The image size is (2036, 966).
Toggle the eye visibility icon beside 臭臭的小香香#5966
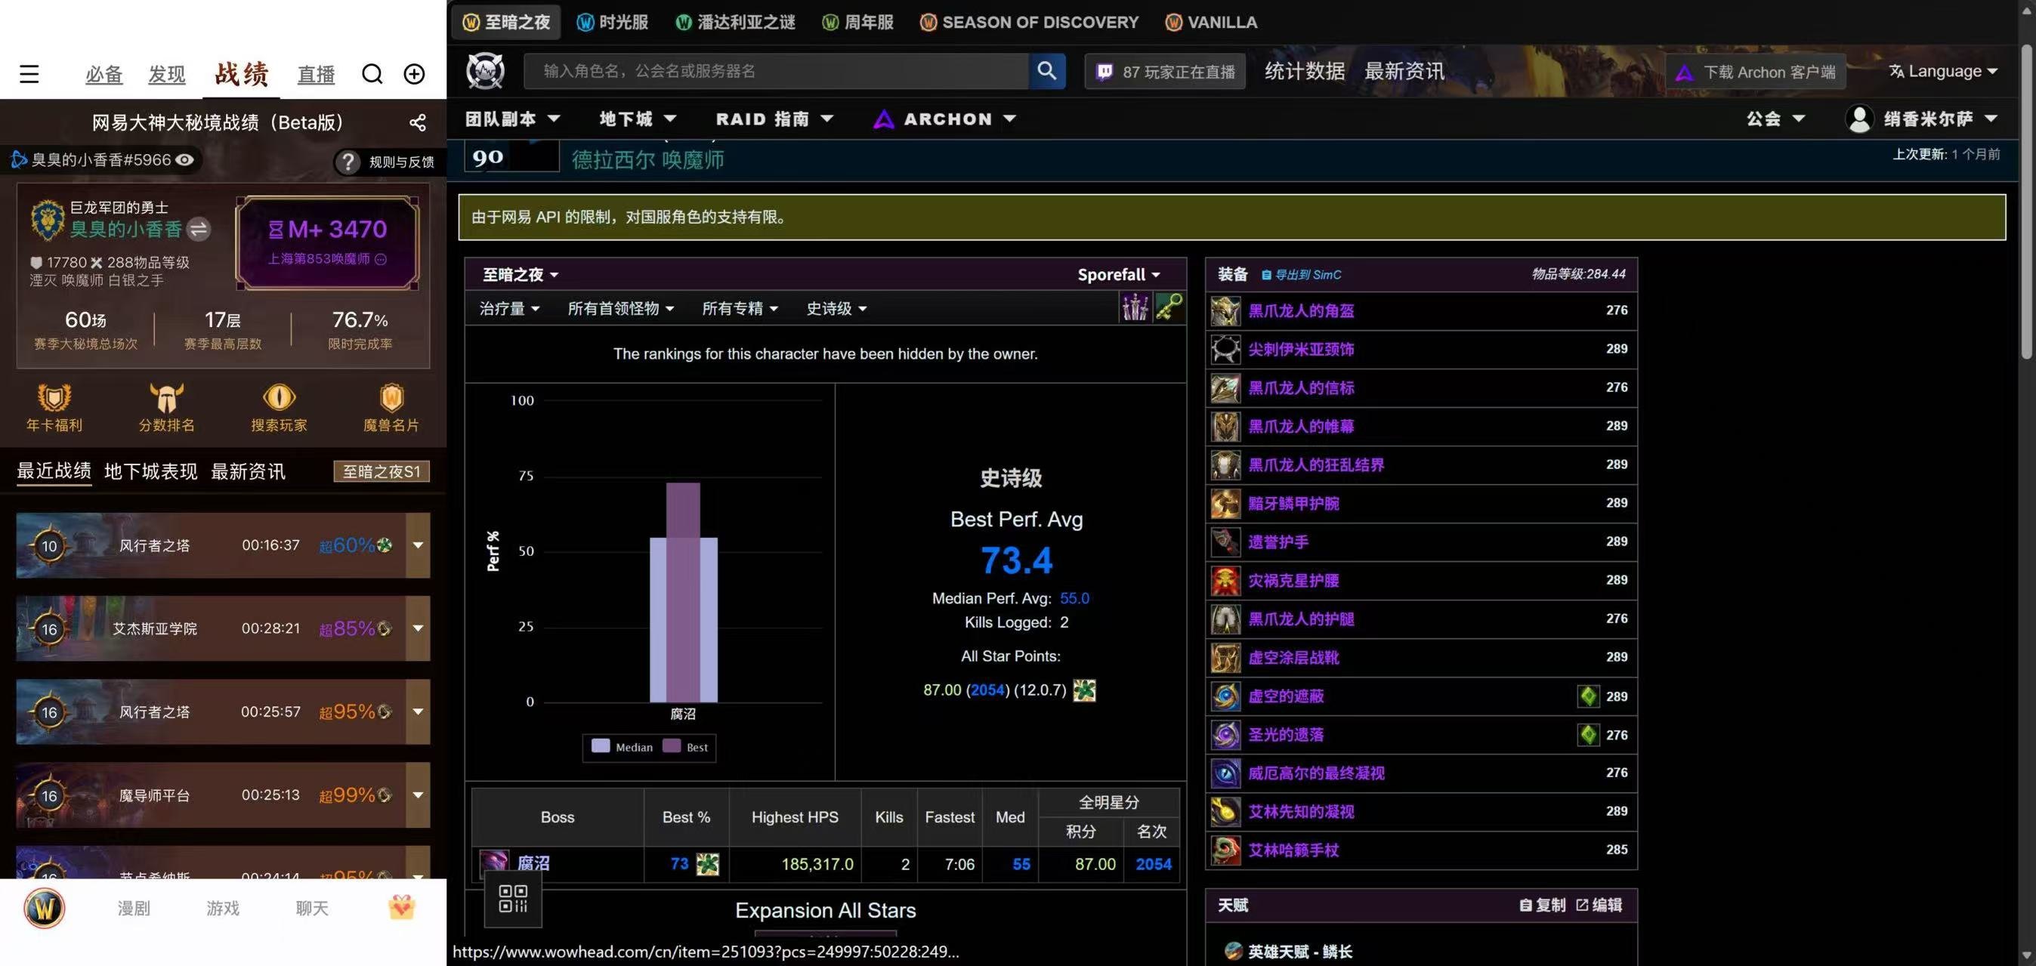click(x=184, y=160)
